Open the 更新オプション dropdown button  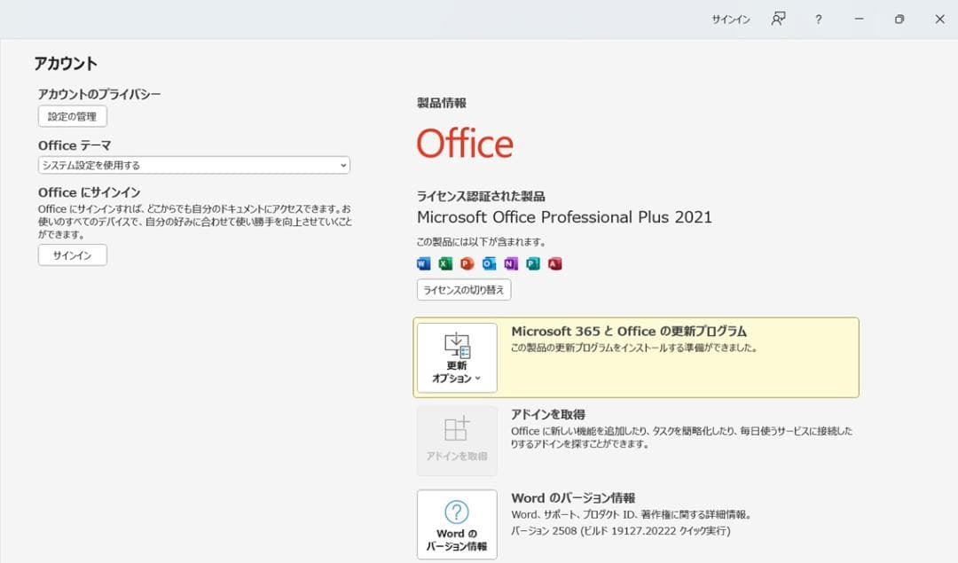pyautogui.click(x=457, y=358)
